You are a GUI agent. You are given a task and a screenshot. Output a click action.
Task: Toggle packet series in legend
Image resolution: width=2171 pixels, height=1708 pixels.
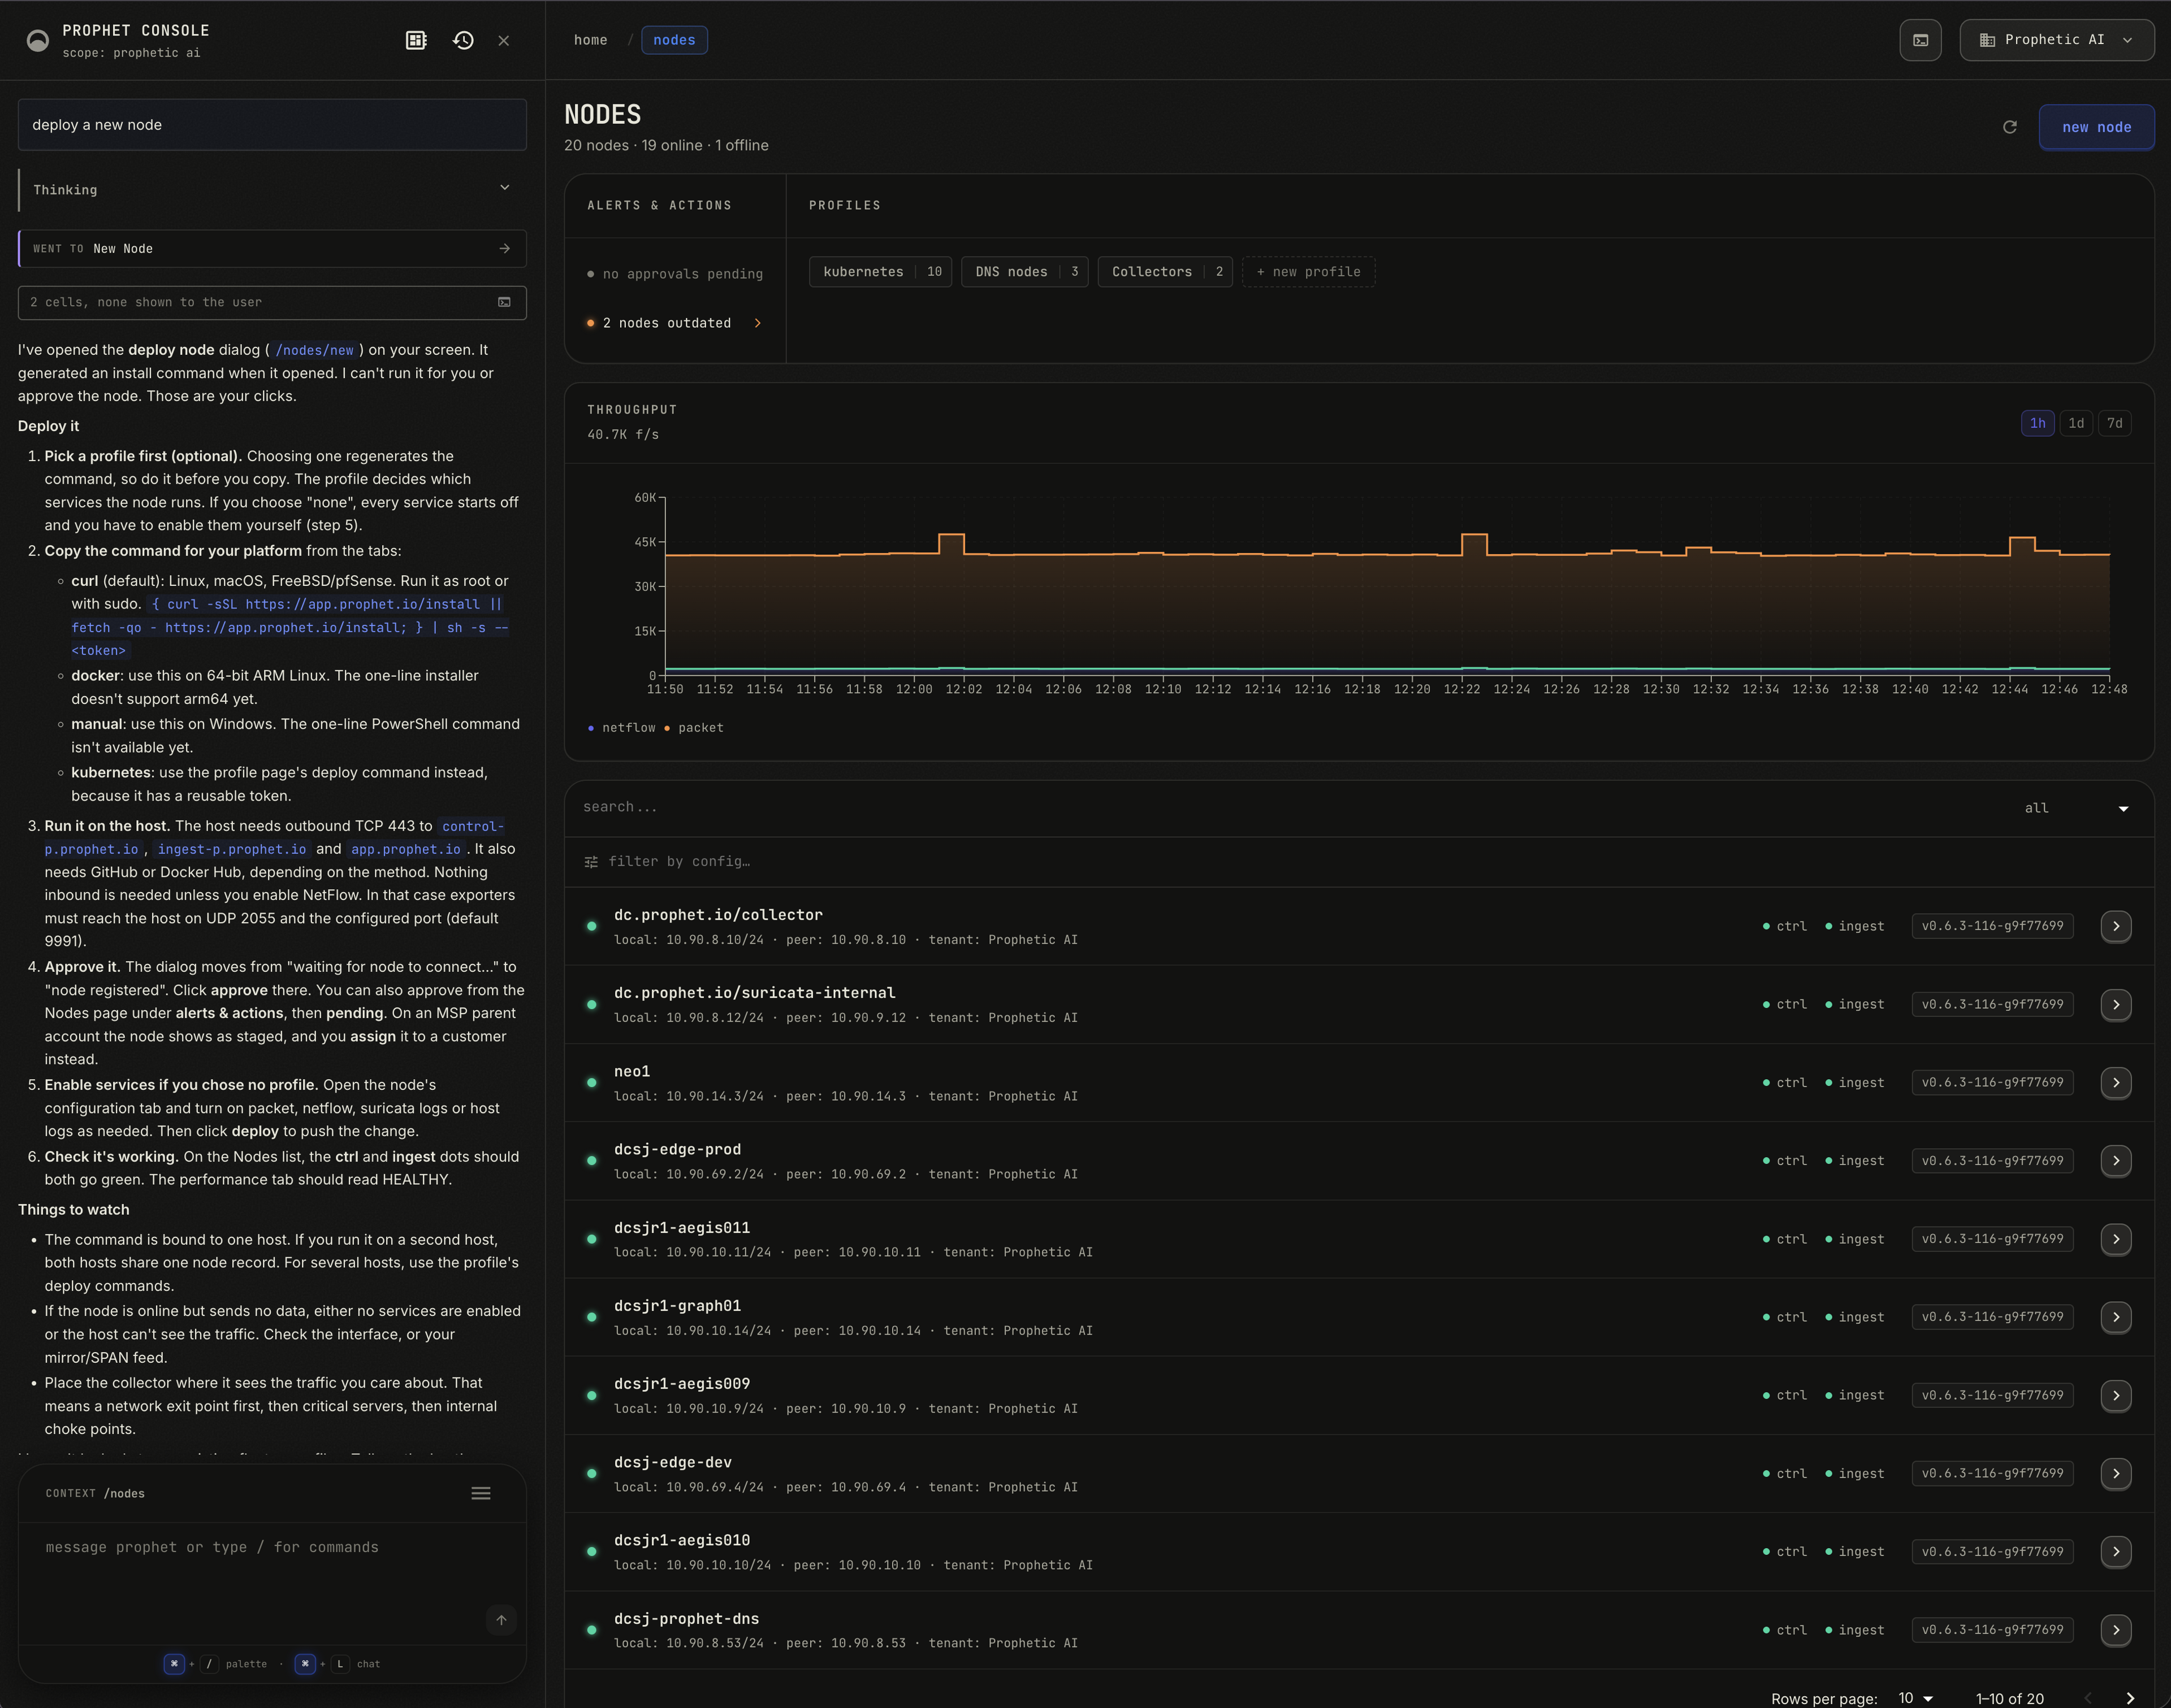click(x=694, y=728)
